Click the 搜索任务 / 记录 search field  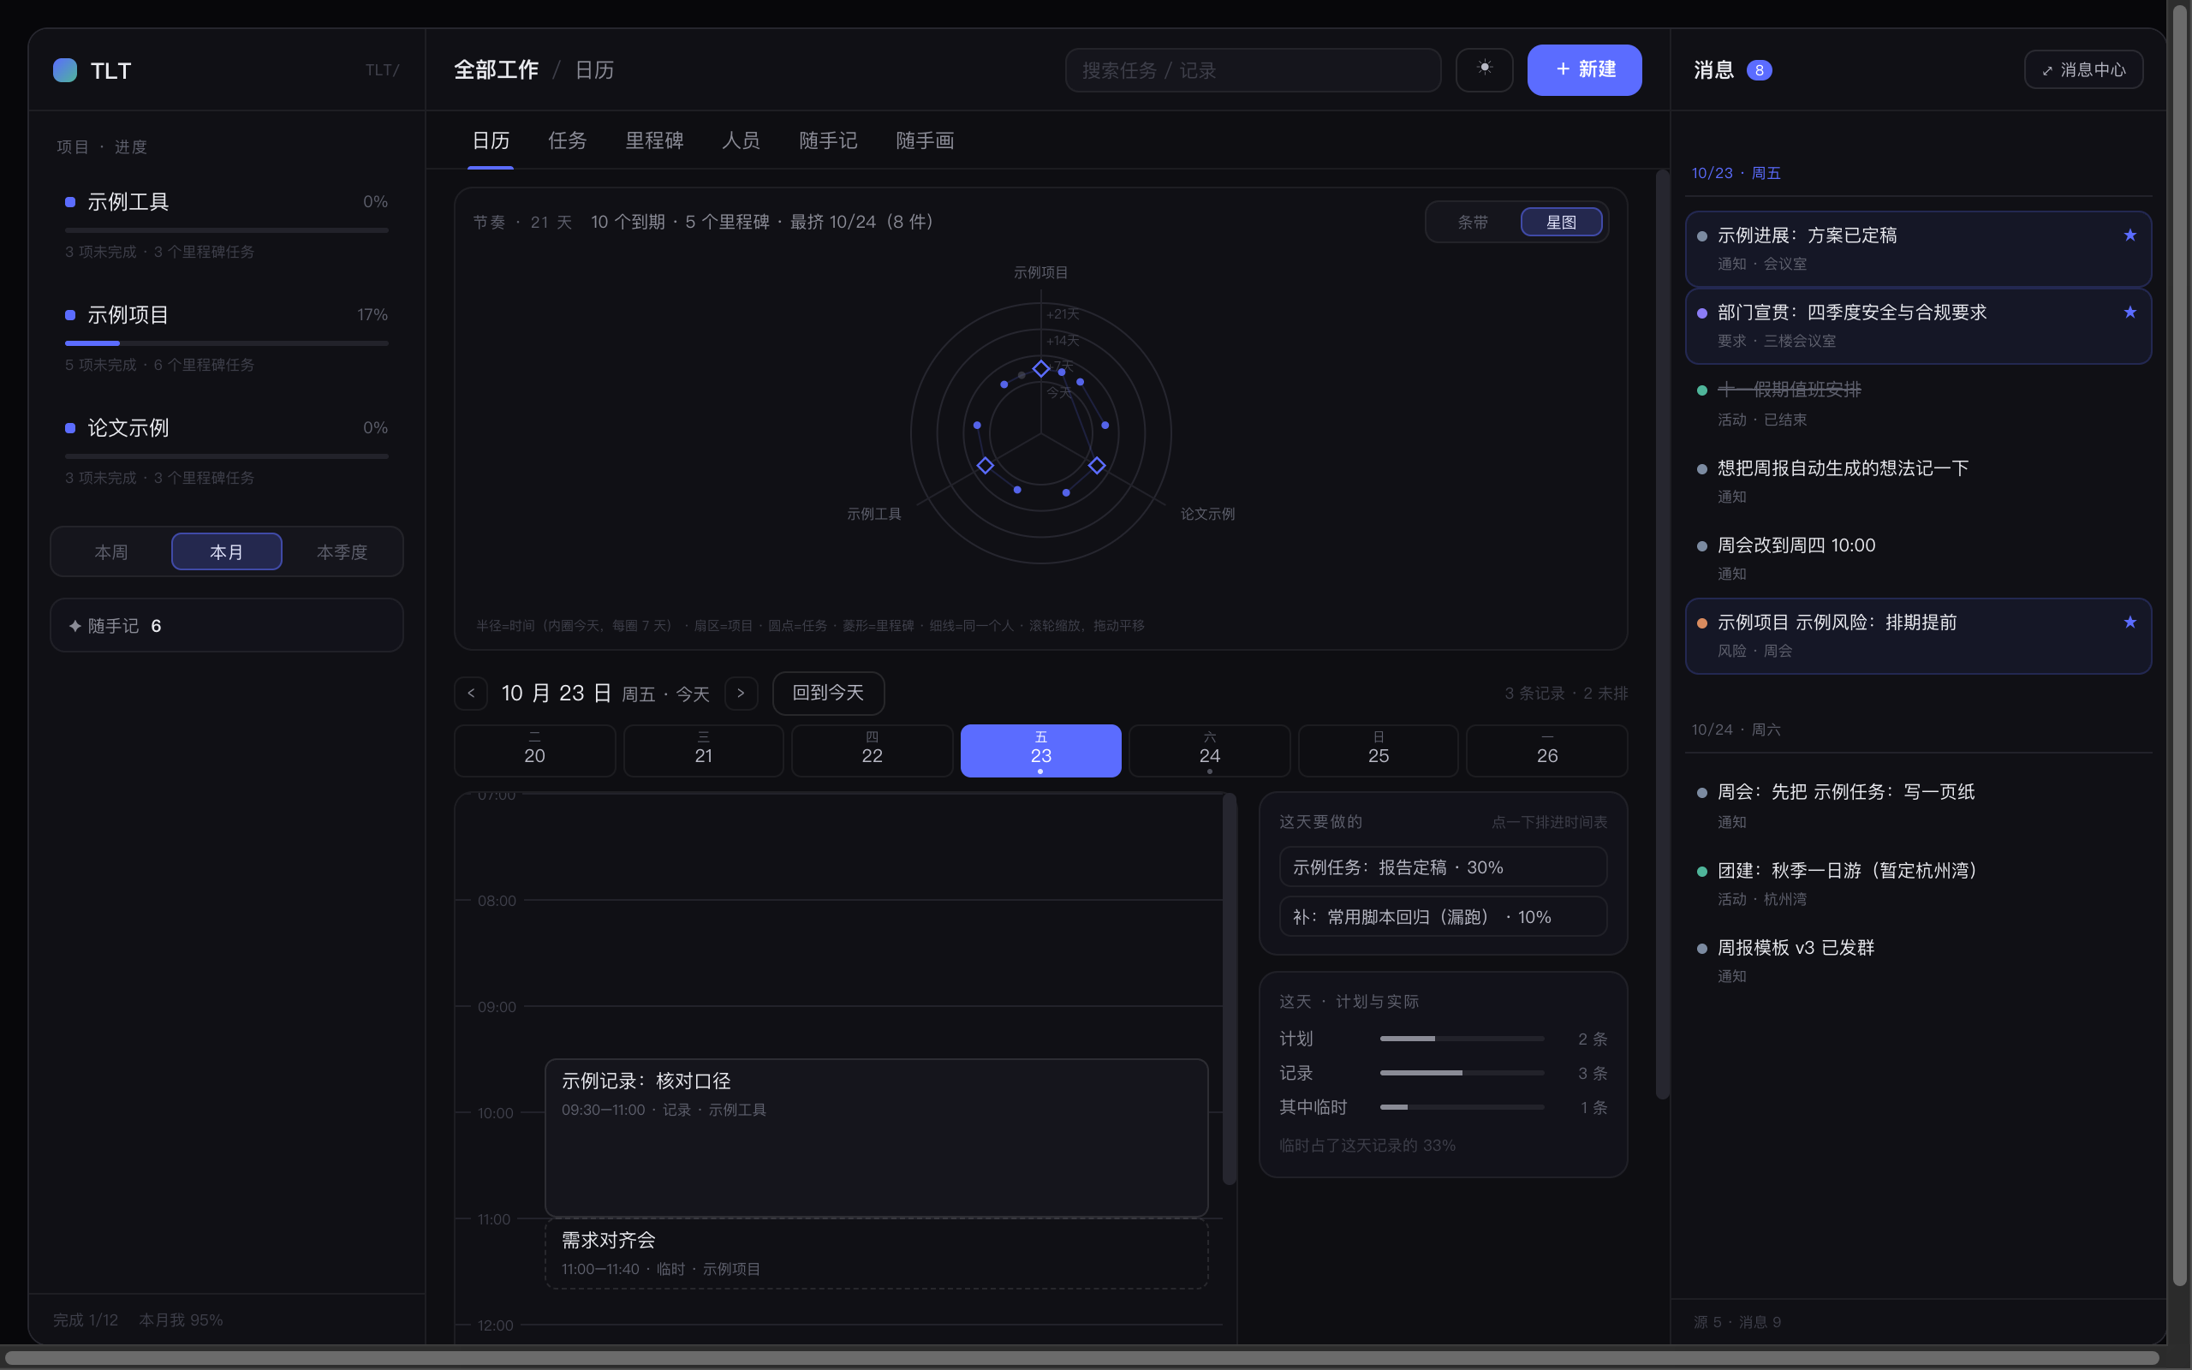(x=1253, y=69)
